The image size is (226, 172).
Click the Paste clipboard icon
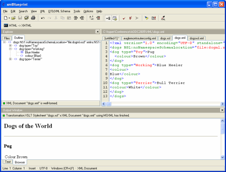click(69, 18)
